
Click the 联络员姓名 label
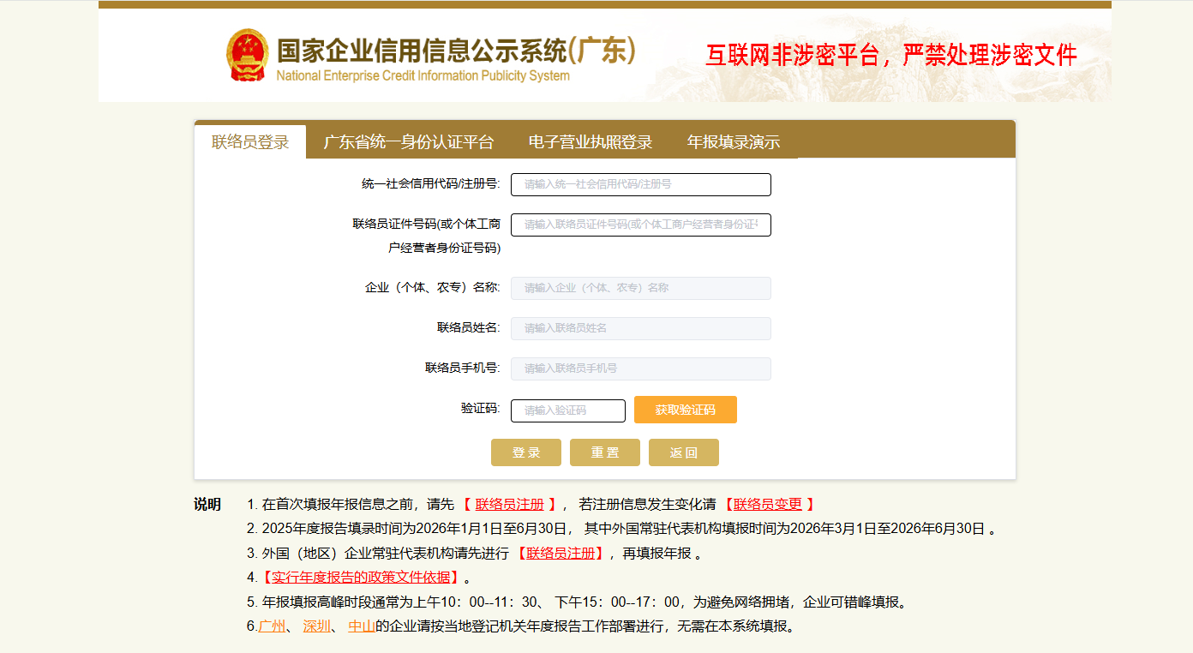(x=469, y=327)
